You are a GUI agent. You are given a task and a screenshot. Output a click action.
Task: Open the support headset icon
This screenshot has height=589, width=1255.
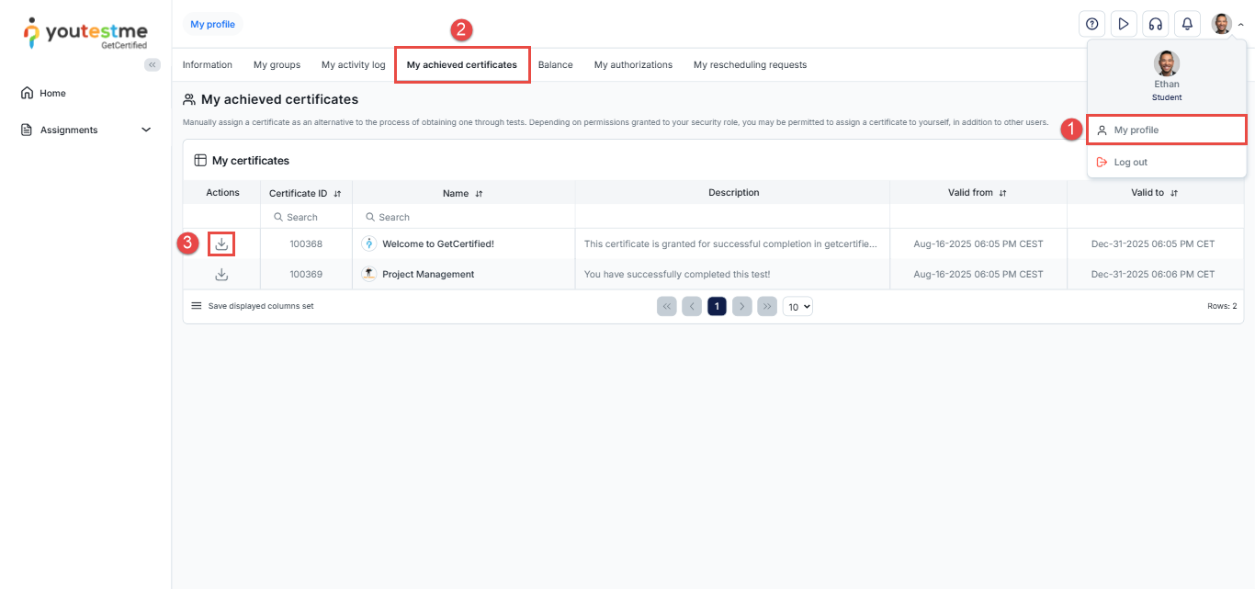point(1155,24)
